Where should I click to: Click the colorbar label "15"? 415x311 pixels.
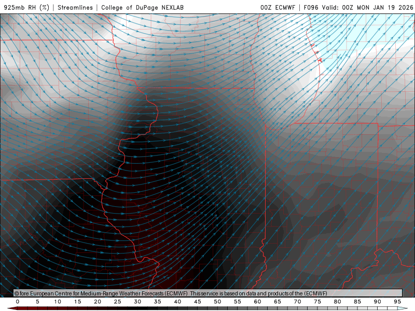pos(77,302)
